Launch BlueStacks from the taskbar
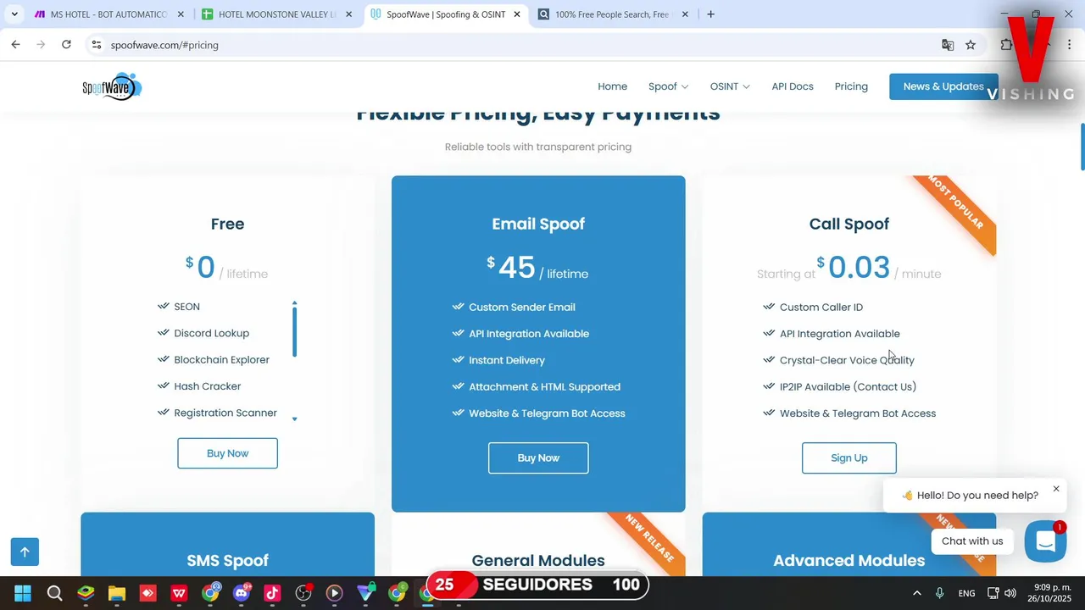Screen dimensions: 1085x610 (86, 593)
